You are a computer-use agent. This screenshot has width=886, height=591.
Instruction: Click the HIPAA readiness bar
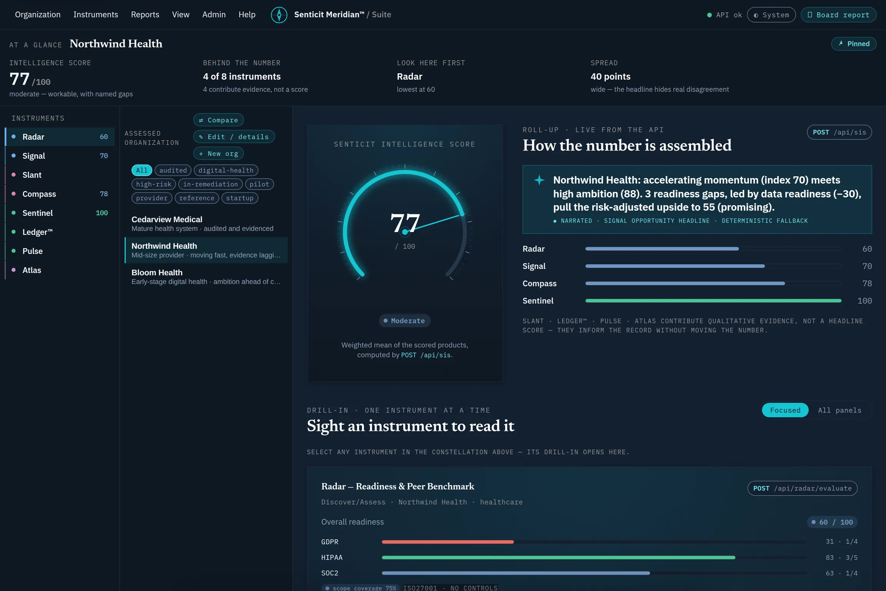coord(594,557)
